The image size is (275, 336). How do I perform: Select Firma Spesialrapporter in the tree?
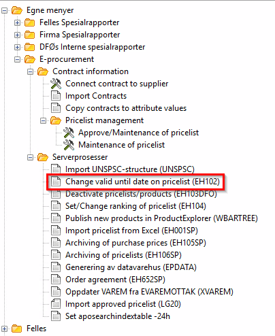[80, 35]
